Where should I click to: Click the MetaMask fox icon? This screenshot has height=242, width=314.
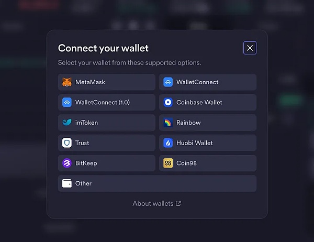pyautogui.click(x=67, y=82)
